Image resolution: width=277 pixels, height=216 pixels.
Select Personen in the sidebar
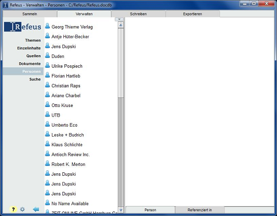coord(23,71)
